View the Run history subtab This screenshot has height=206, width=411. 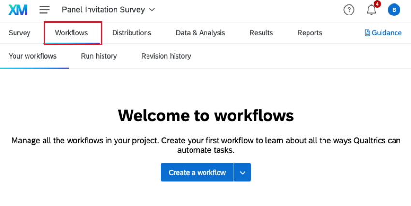99,56
